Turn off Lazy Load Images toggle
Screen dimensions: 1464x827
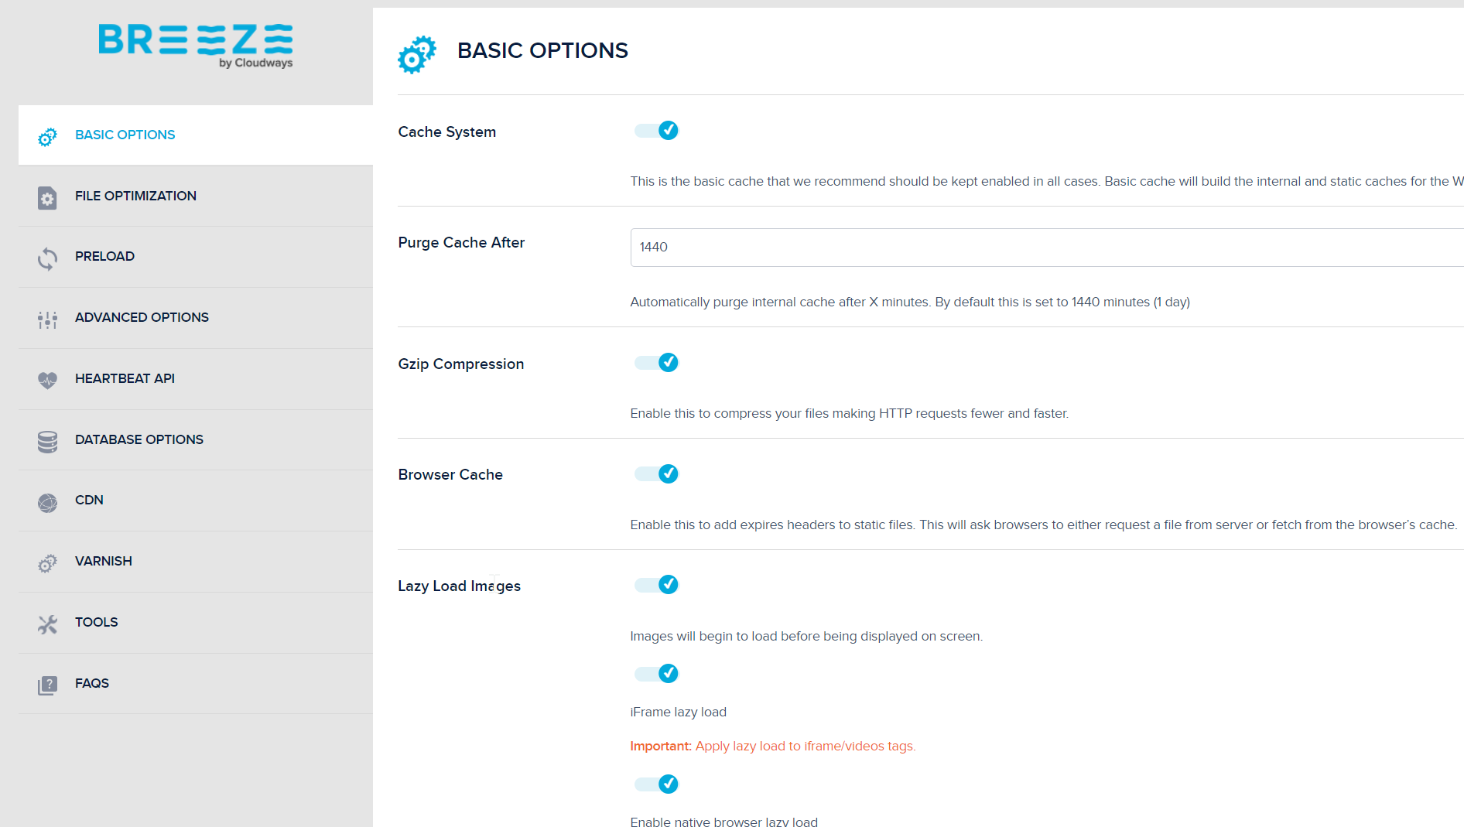click(x=656, y=585)
